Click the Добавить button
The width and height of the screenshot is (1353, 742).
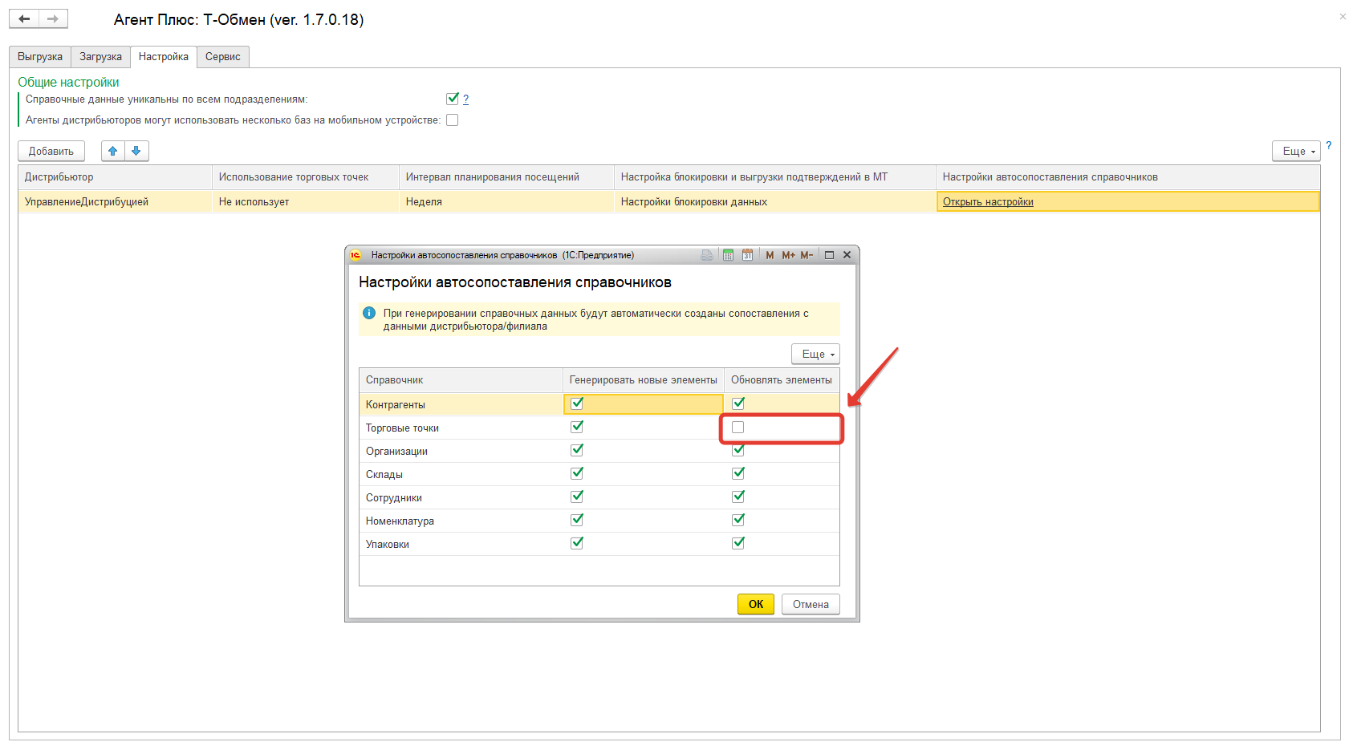pyautogui.click(x=51, y=151)
